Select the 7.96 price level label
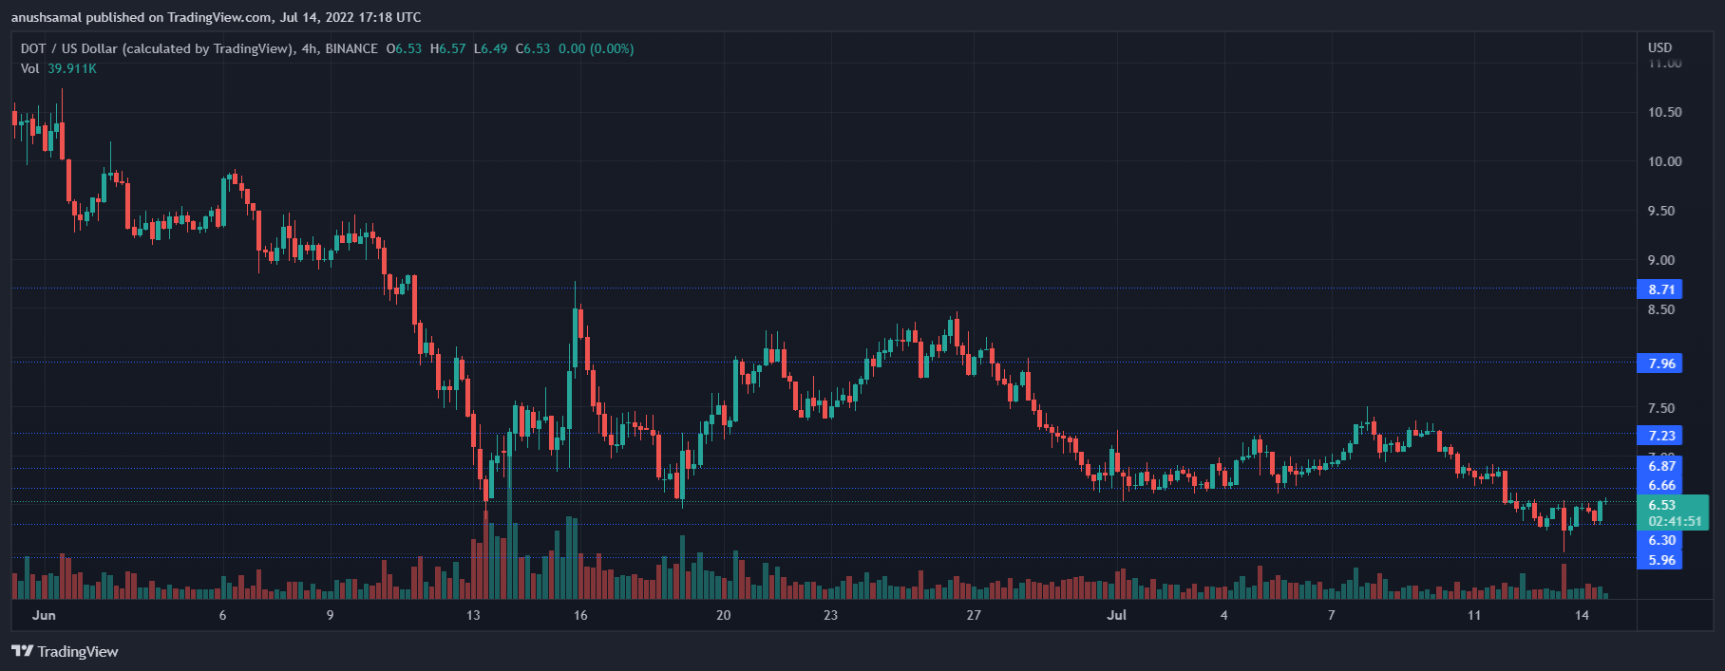Screen dimensions: 1725x671 click(1660, 363)
